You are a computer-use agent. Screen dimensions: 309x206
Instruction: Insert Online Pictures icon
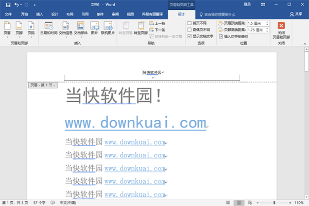coord(108,28)
